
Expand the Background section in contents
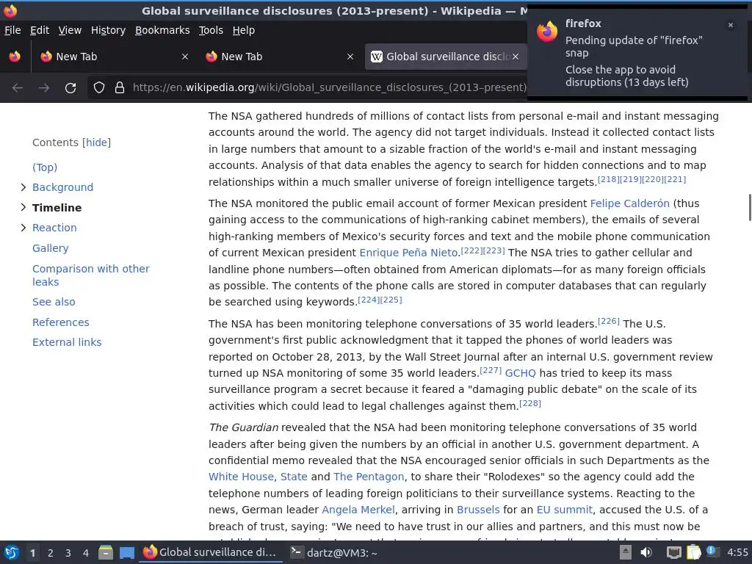tap(23, 187)
